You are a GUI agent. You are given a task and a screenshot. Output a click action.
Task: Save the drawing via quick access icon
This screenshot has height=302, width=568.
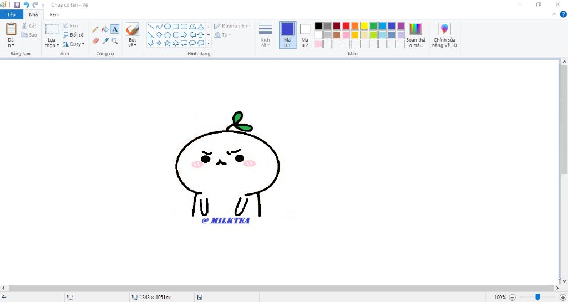pyautogui.click(x=17, y=4)
